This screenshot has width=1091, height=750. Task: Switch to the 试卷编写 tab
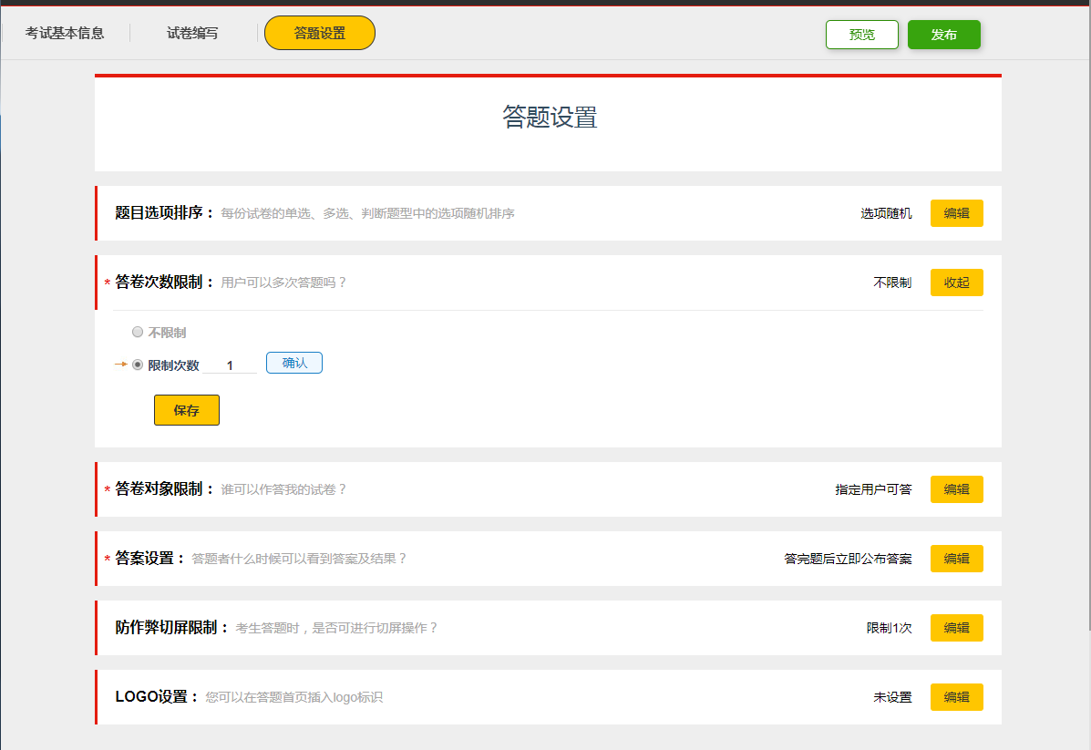coord(192,33)
